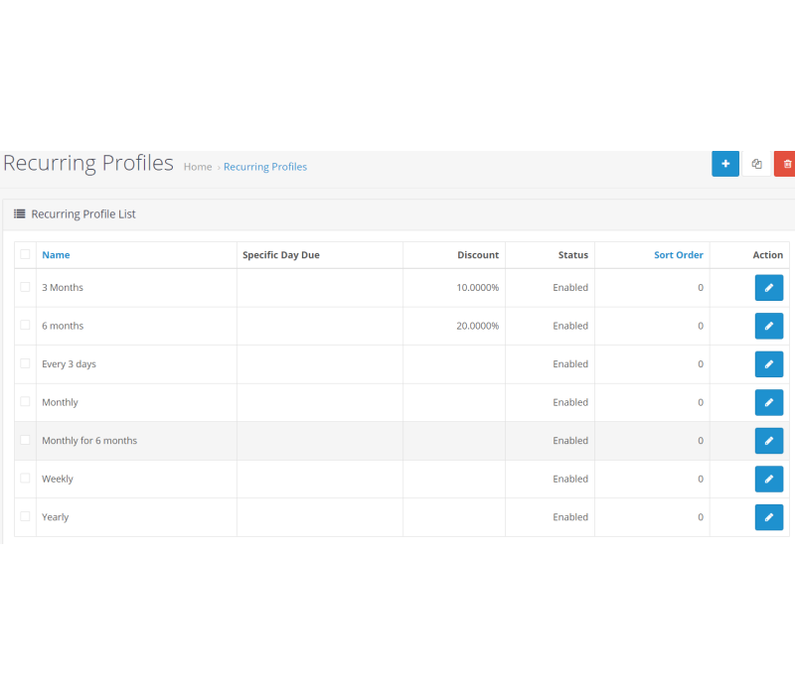Go to Home in the breadcrumb

coord(198,167)
